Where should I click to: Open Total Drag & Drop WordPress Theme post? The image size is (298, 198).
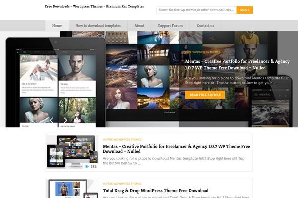tap(155, 191)
